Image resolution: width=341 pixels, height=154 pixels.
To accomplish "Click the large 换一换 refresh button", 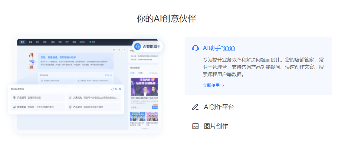I will 116,89.
